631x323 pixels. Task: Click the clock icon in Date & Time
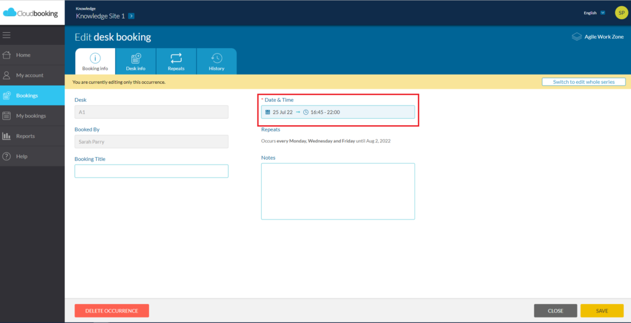[306, 112]
